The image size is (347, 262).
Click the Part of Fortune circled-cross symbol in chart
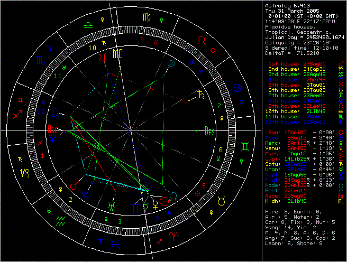point(171,64)
